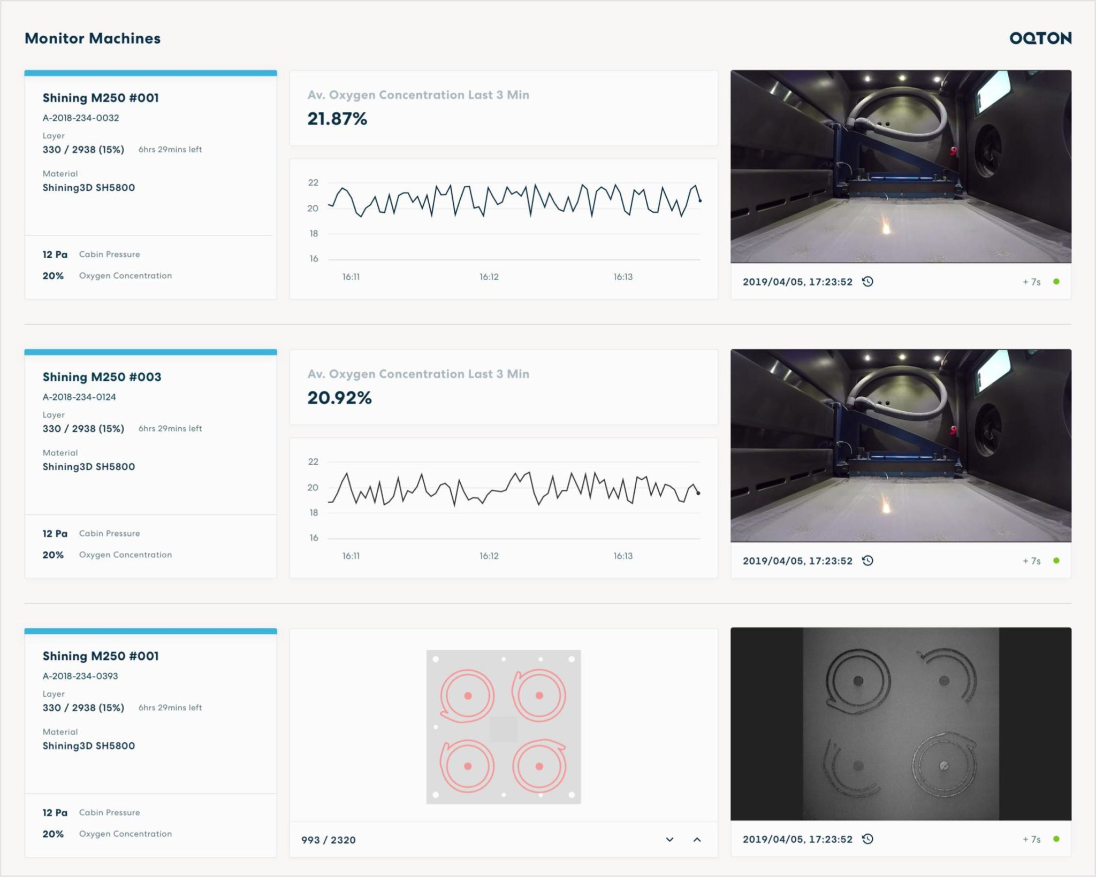Open playback history for Shining M250 #001 camera
Viewport: 1096px width, 877px height.
point(868,281)
